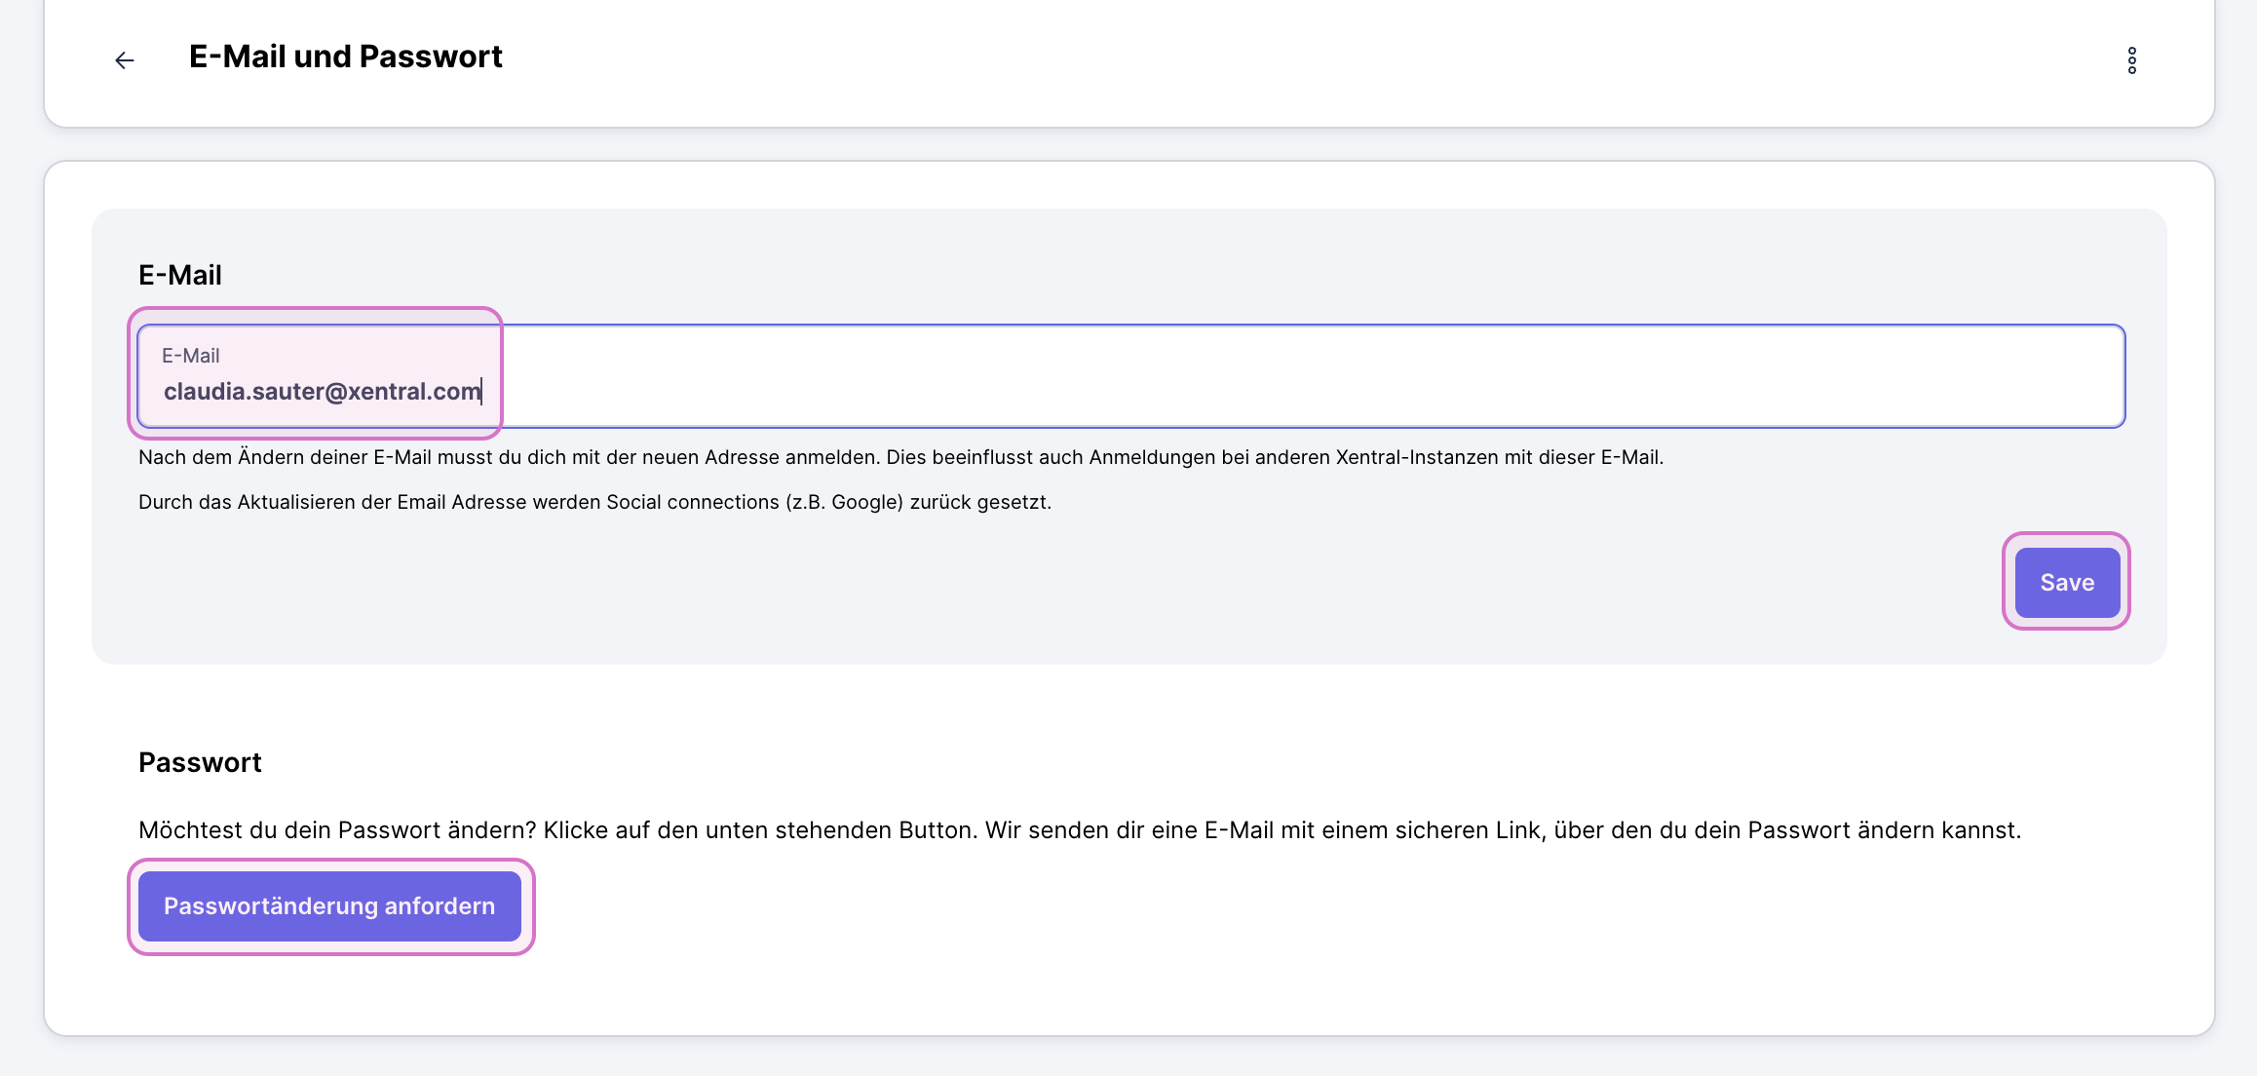Select the email address claudia.sauter@xentral.com

coord(324,391)
